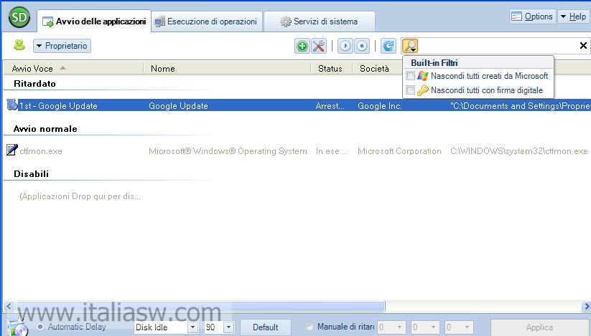Switch to Avvio delle applicazioni tab
This screenshot has width=591, height=336.
click(94, 21)
